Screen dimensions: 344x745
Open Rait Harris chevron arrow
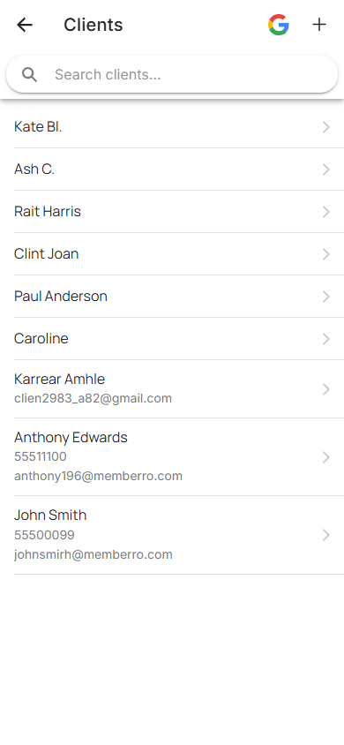coord(326,212)
